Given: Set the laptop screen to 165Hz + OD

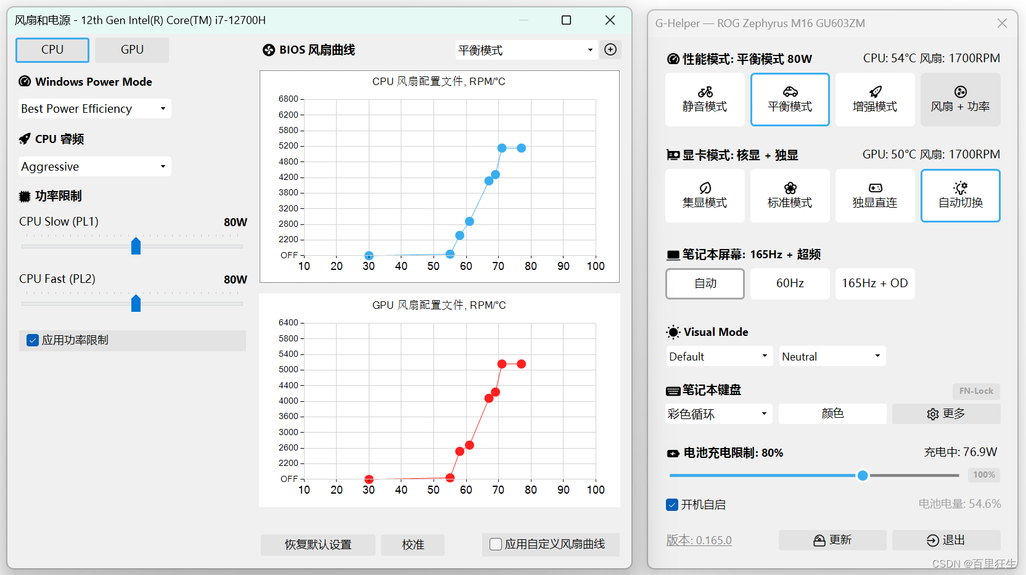Looking at the screenshot, I should click(875, 283).
